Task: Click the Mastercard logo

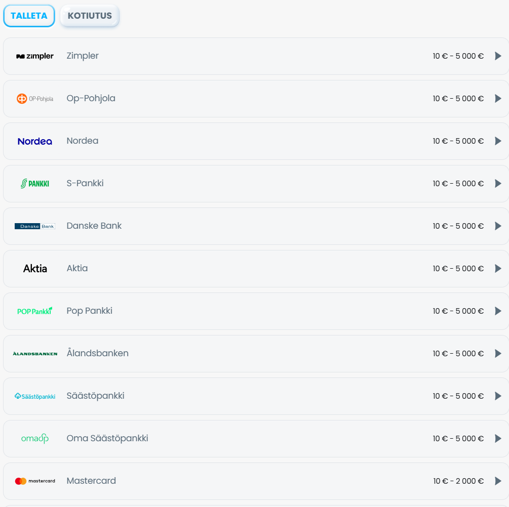Action: coord(35,481)
